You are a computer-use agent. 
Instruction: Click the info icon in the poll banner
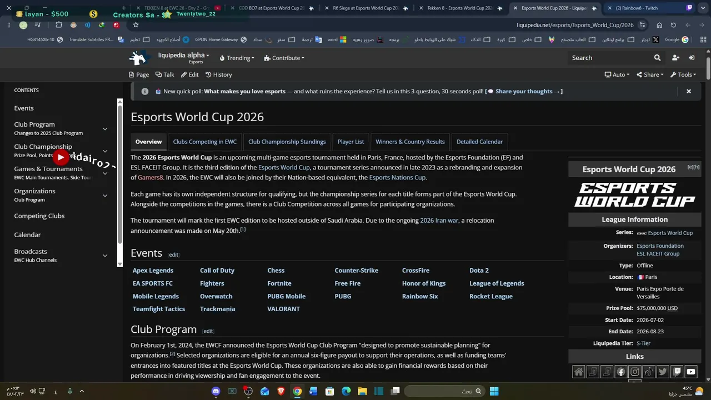(x=145, y=91)
